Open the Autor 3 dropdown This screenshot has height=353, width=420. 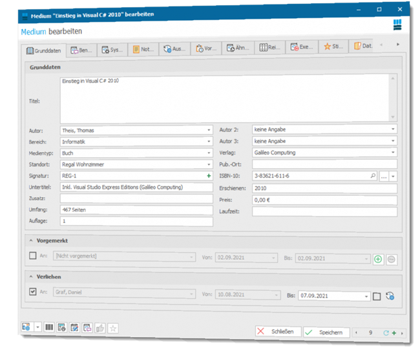pyautogui.click(x=393, y=141)
